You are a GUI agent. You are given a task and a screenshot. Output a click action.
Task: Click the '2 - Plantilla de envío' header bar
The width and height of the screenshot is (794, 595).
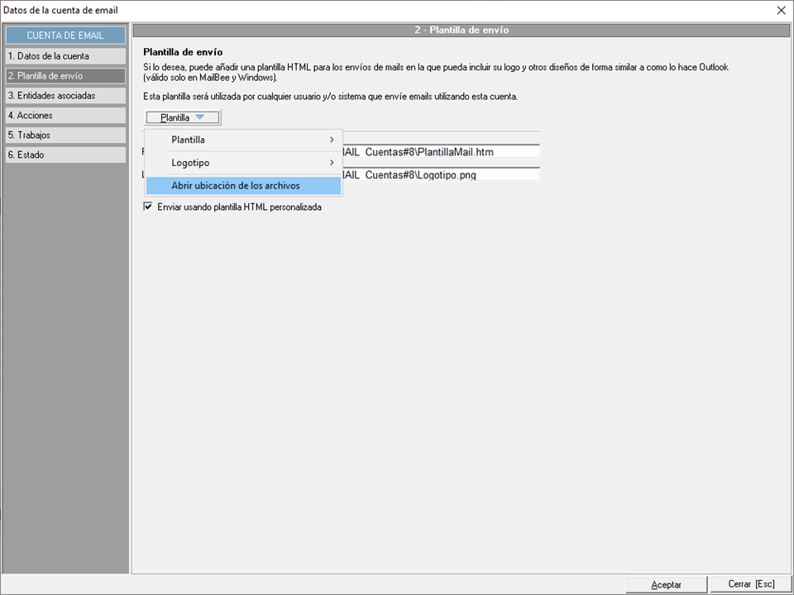point(461,31)
